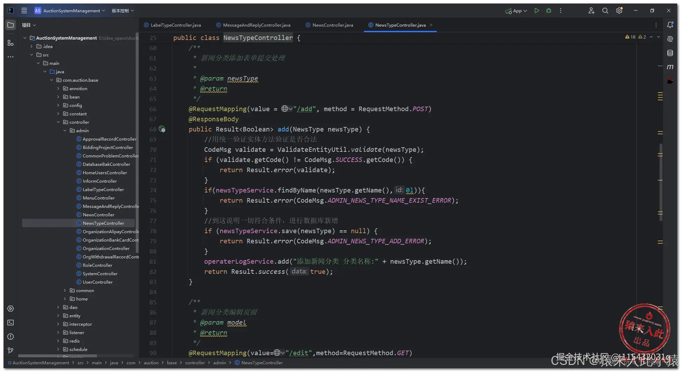This screenshot has width=681, height=372.
Task: Run the App configuration
Action: tap(536, 11)
